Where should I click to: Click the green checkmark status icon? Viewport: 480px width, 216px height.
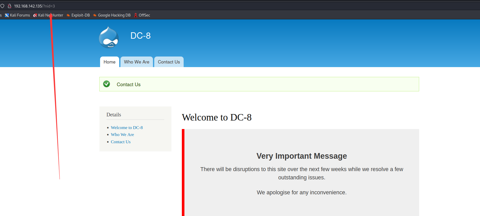107,84
